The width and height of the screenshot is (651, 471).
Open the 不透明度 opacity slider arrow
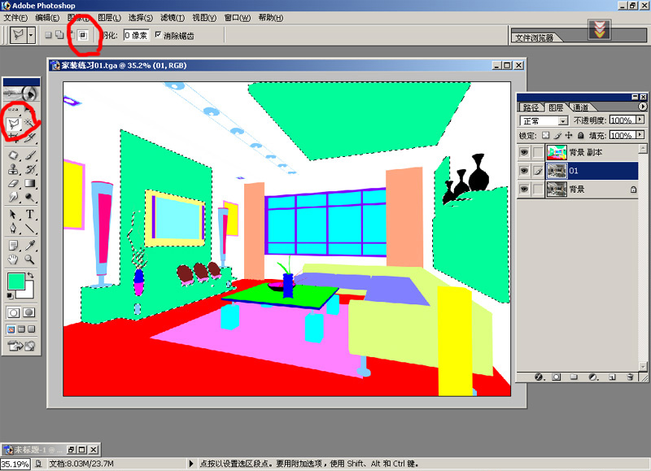pyautogui.click(x=640, y=120)
